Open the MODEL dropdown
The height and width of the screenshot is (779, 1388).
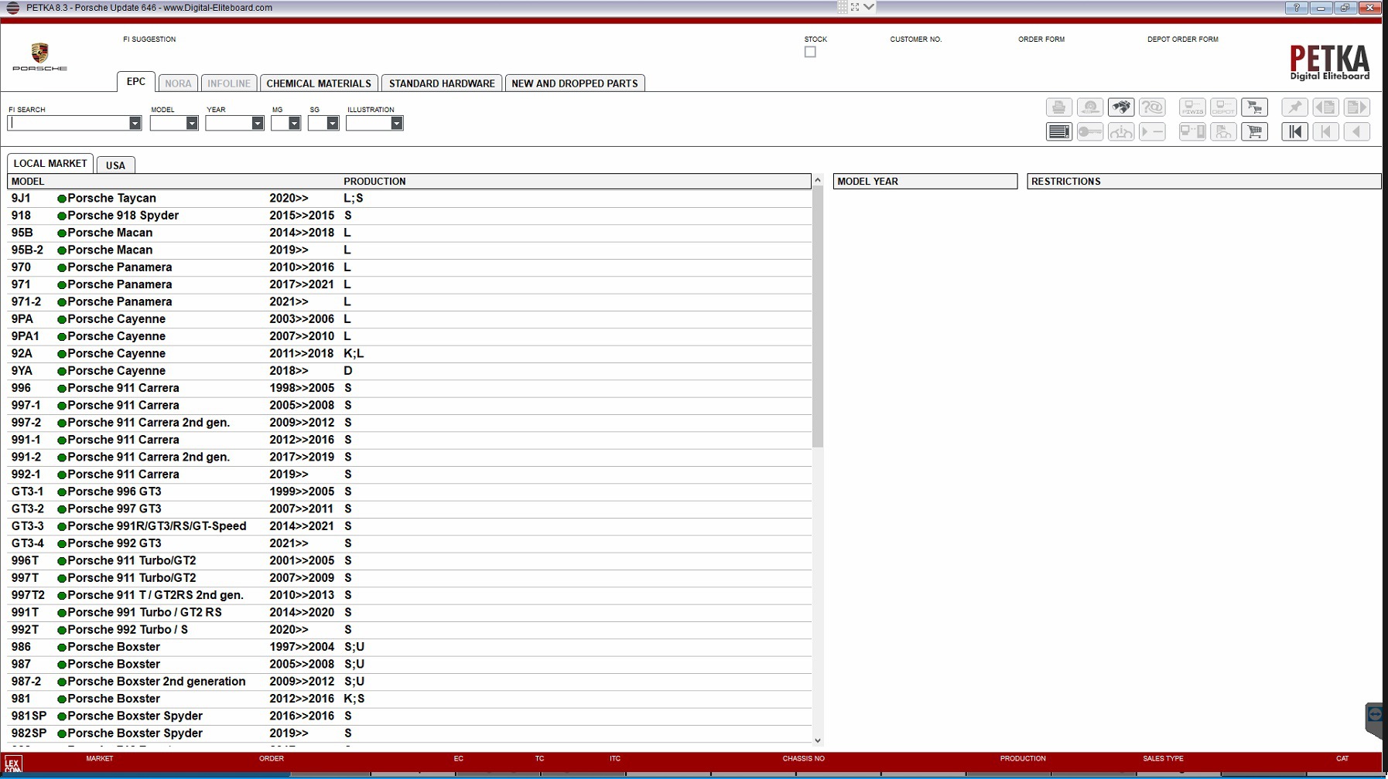click(192, 123)
